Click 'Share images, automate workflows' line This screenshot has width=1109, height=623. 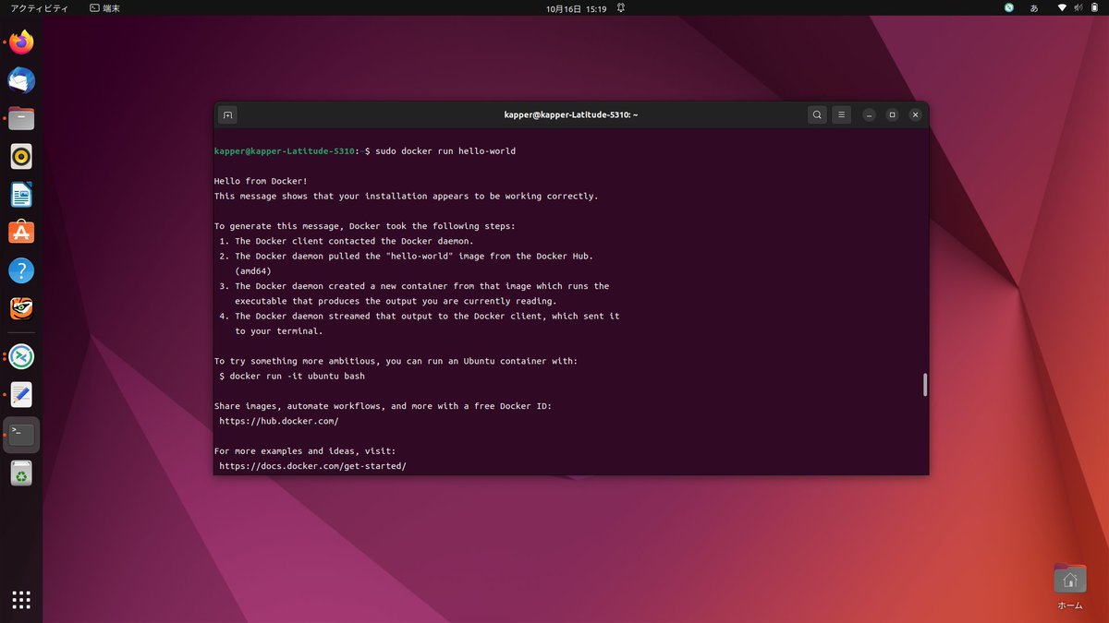tap(383, 406)
